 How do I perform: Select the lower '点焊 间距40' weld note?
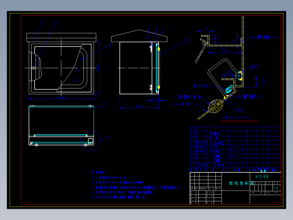[250, 96]
